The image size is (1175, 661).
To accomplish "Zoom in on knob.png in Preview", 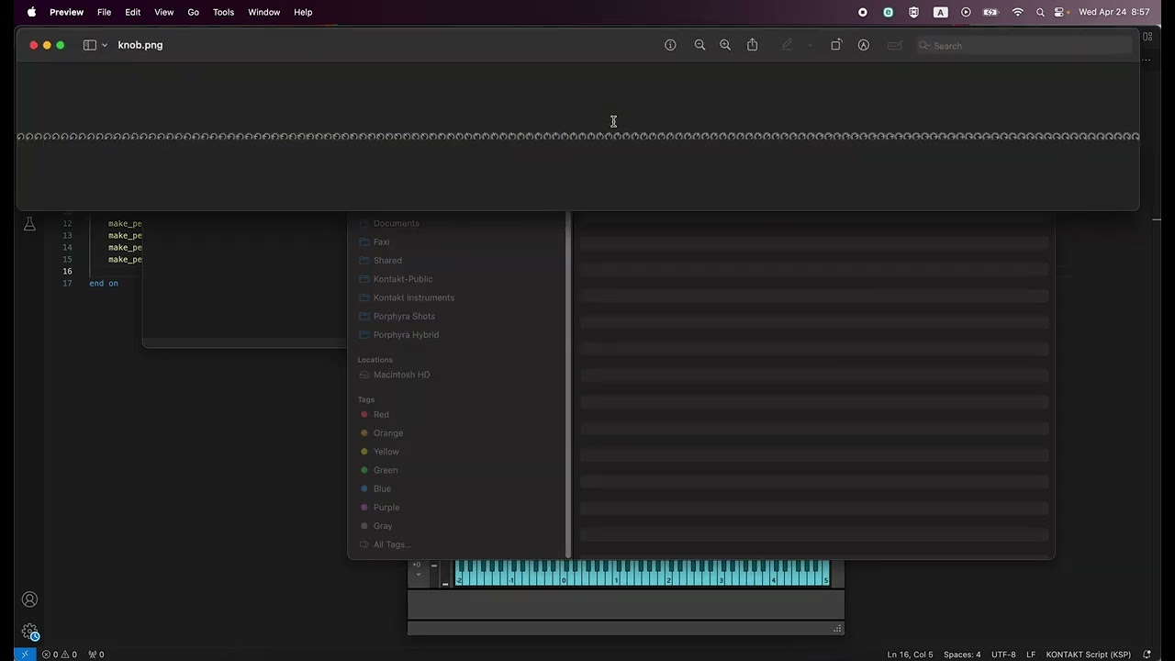I will pyautogui.click(x=725, y=45).
